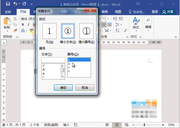Open the Quick Access Toolbar customize arrow

32,4
